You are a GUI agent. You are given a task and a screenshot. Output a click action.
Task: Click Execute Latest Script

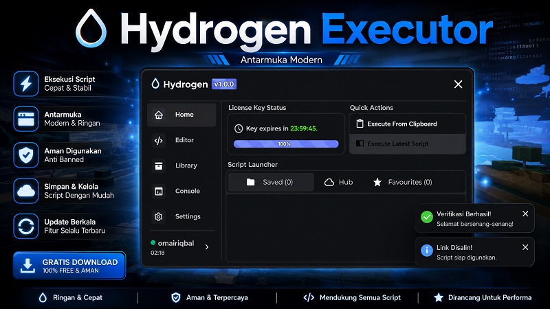(x=408, y=144)
